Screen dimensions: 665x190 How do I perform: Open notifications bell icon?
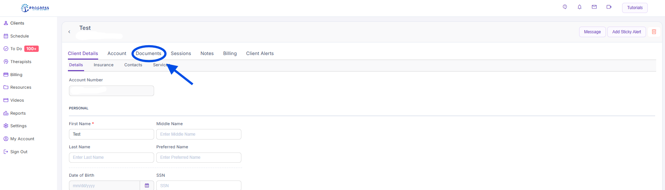click(x=579, y=7)
